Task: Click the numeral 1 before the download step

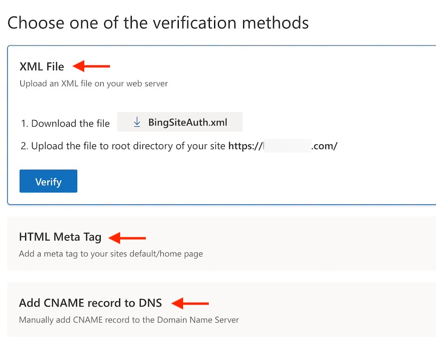Action: (x=24, y=123)
